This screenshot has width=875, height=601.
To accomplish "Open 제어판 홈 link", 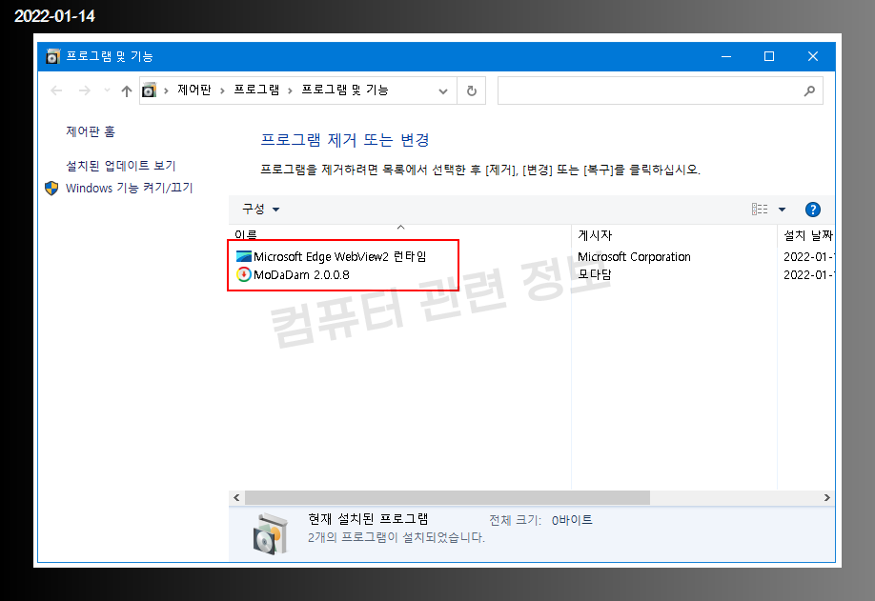I will [x=91, y=131].
